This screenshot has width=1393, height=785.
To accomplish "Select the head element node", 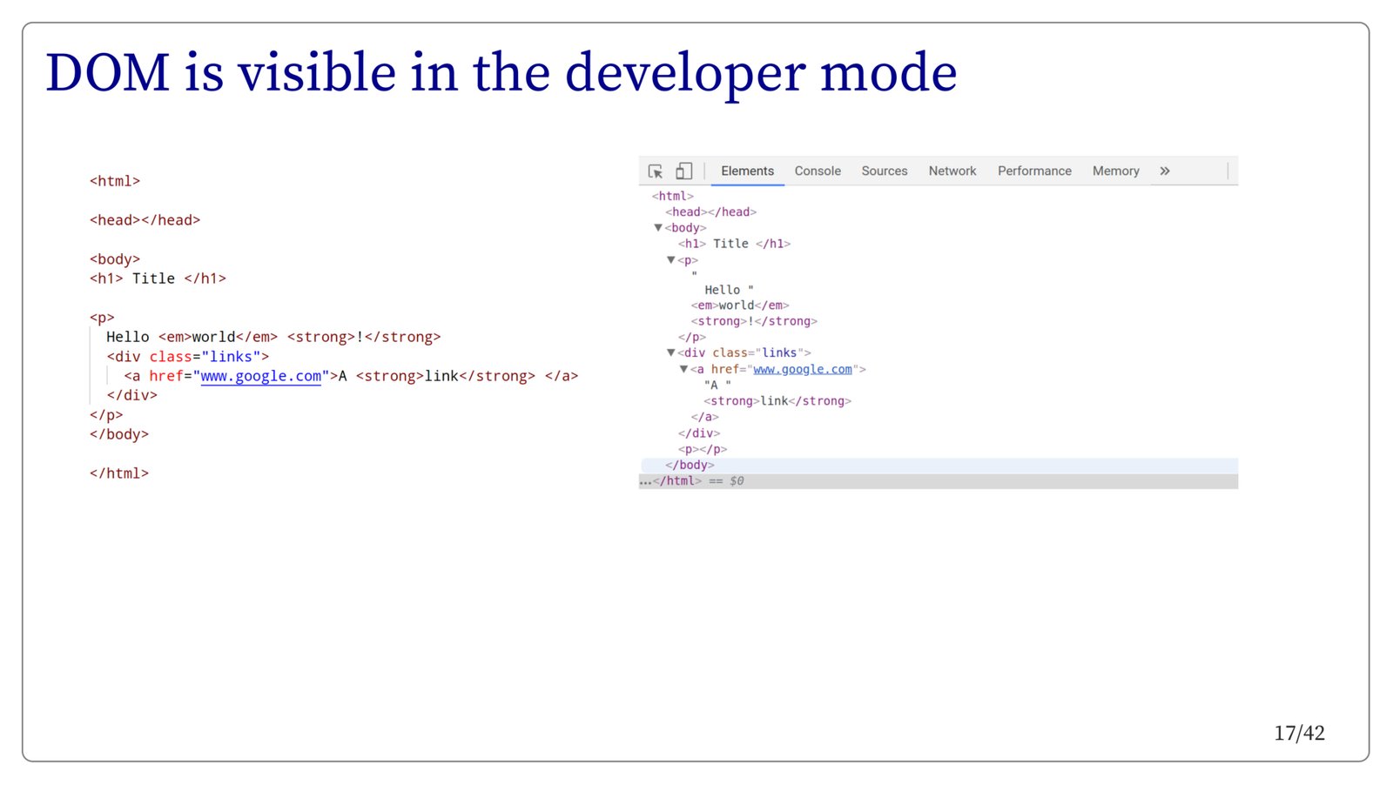I will coord(710,212).
